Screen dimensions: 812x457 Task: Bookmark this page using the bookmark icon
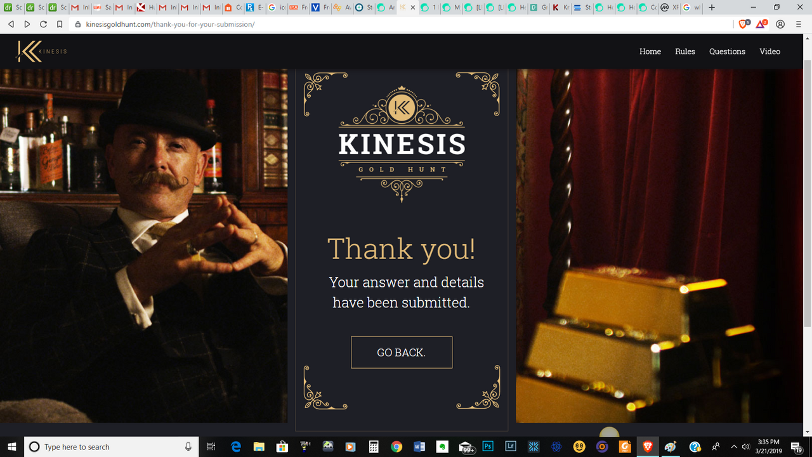[60, 24]
